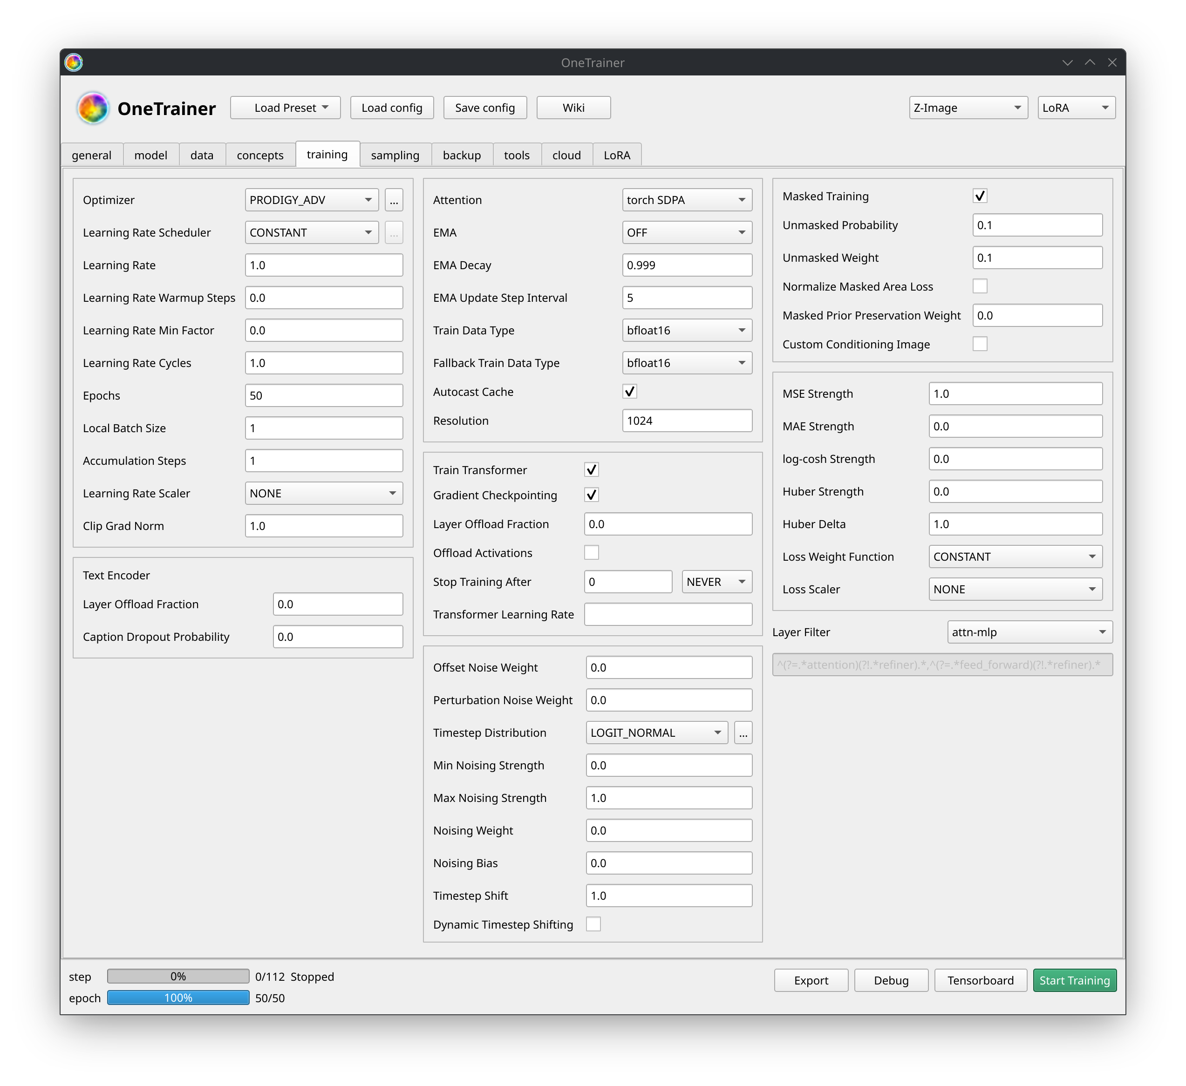The height and width of the screenshot is (1086, 1186).
Task: Open the Stop Training After unit dropdown
Action: 717,582
